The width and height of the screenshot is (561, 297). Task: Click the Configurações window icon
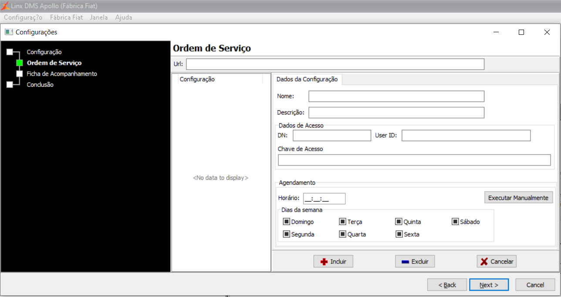coord(9,32)
